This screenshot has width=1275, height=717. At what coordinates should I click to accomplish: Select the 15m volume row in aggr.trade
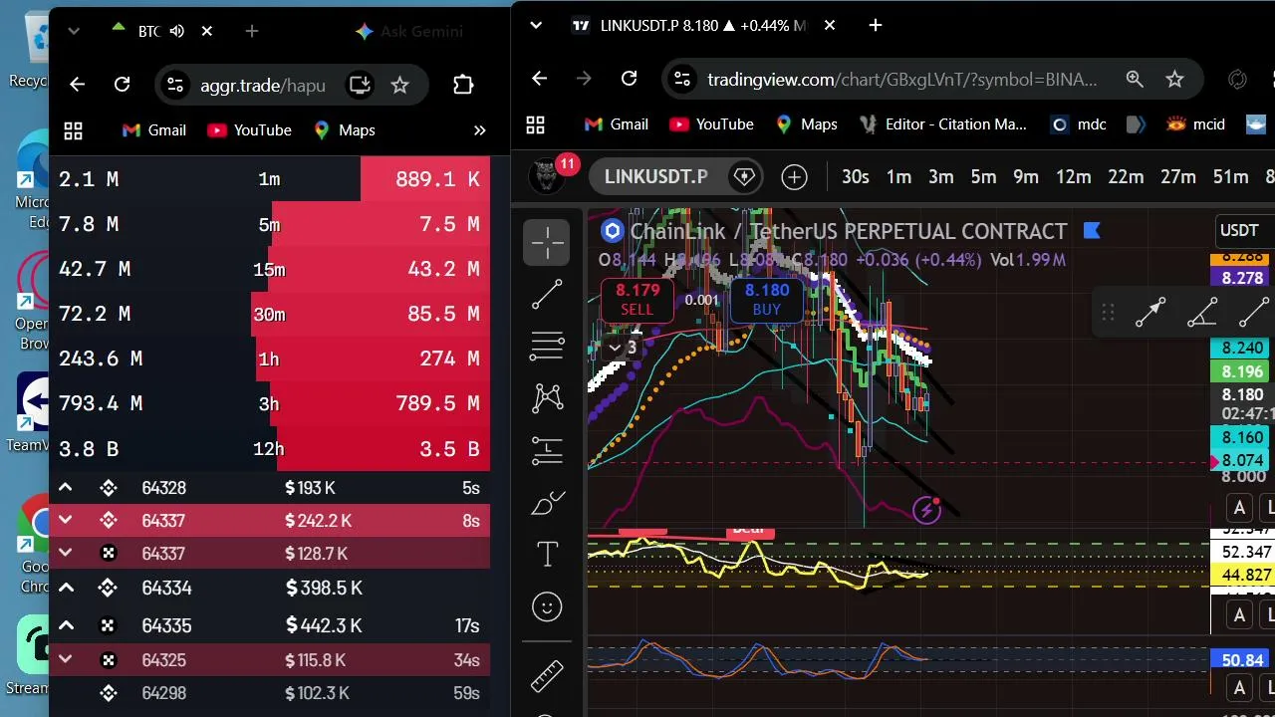coord(269,269)
